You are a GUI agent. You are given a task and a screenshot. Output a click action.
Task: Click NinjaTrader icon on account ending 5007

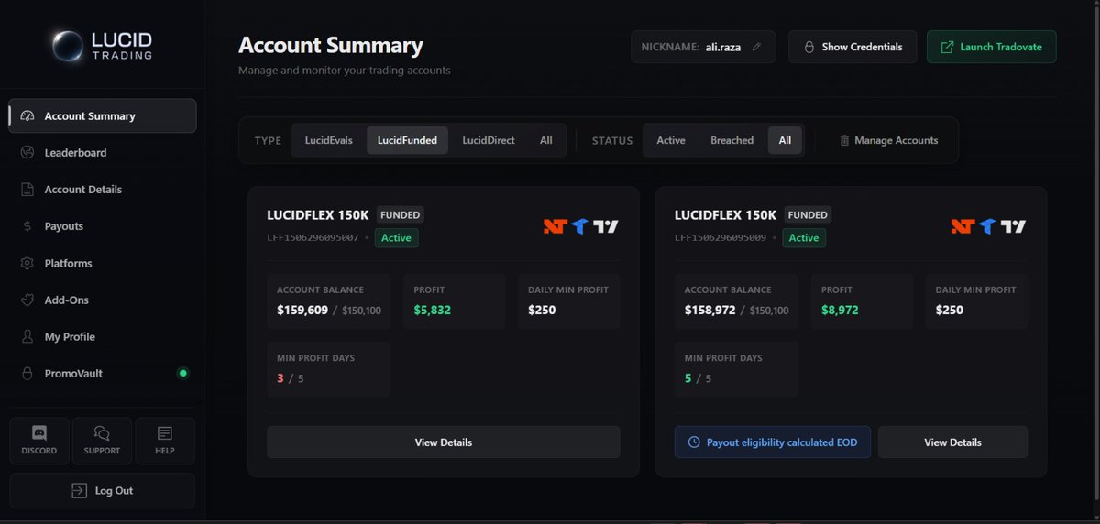554,226
